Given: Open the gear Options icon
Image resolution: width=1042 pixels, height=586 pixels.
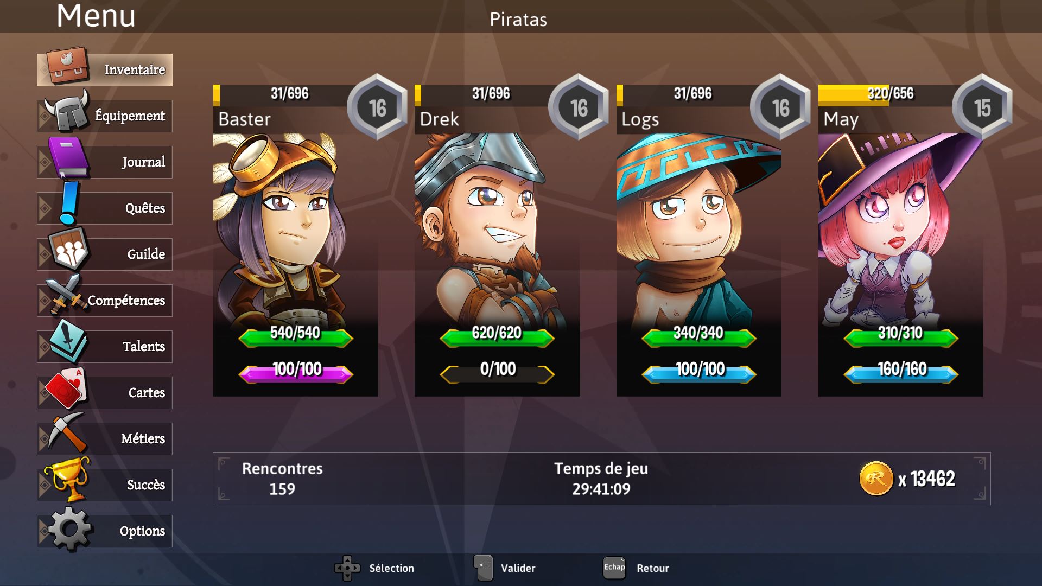Looking at the screenshot, I should tap(70, 529).
